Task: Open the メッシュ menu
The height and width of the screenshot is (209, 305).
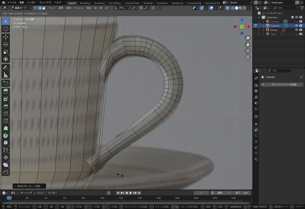Action: click(79, 8)
